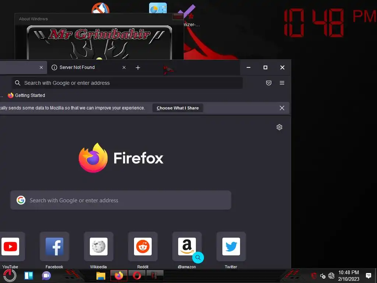Click the search magnifier in the address bar
Image resolution: width=377 pixels, height=283 pixels.
click(x=18, y=83)
